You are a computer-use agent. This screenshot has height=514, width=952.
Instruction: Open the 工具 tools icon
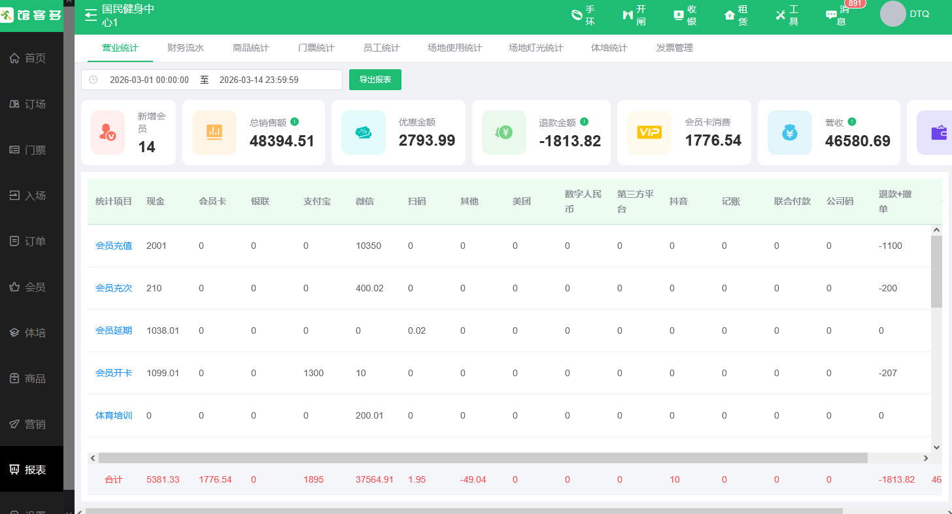click(781, 15)
